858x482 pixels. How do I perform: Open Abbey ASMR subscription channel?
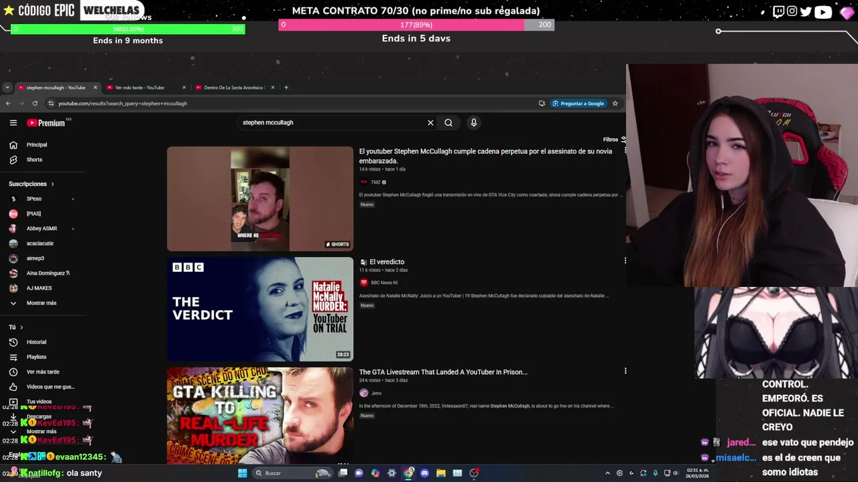point(42,228)
